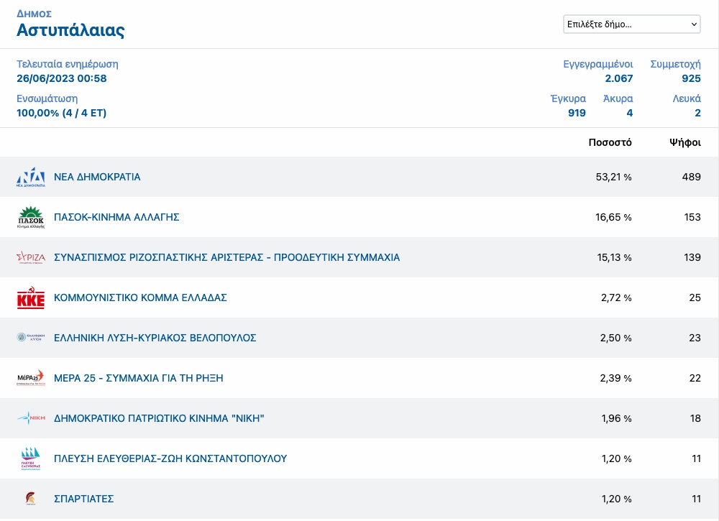Open ΜΕΡΑ 25 - ΣΥΜΜΑΧΙΑ ΓΙΑ ΤΗ ΡΗΞΗ link

(x=139, y=378)
